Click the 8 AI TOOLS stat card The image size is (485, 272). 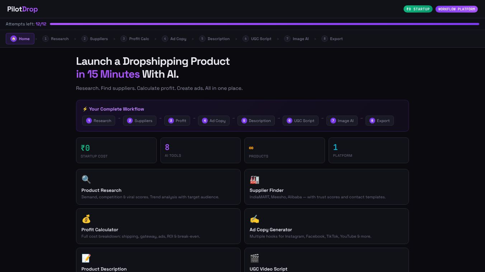[201, 150]
